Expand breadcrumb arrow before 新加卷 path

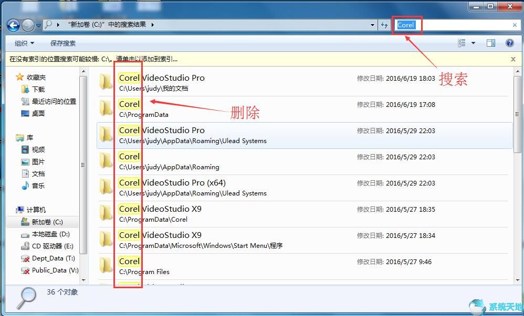(x=58, y=25)
